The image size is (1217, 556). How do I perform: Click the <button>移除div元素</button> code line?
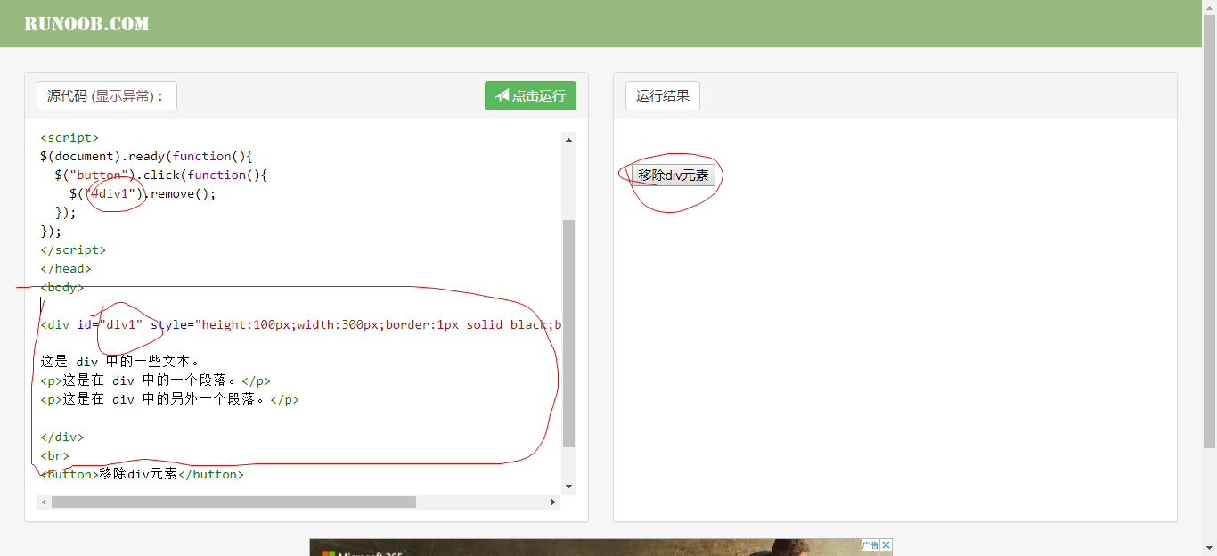(142, 475)
